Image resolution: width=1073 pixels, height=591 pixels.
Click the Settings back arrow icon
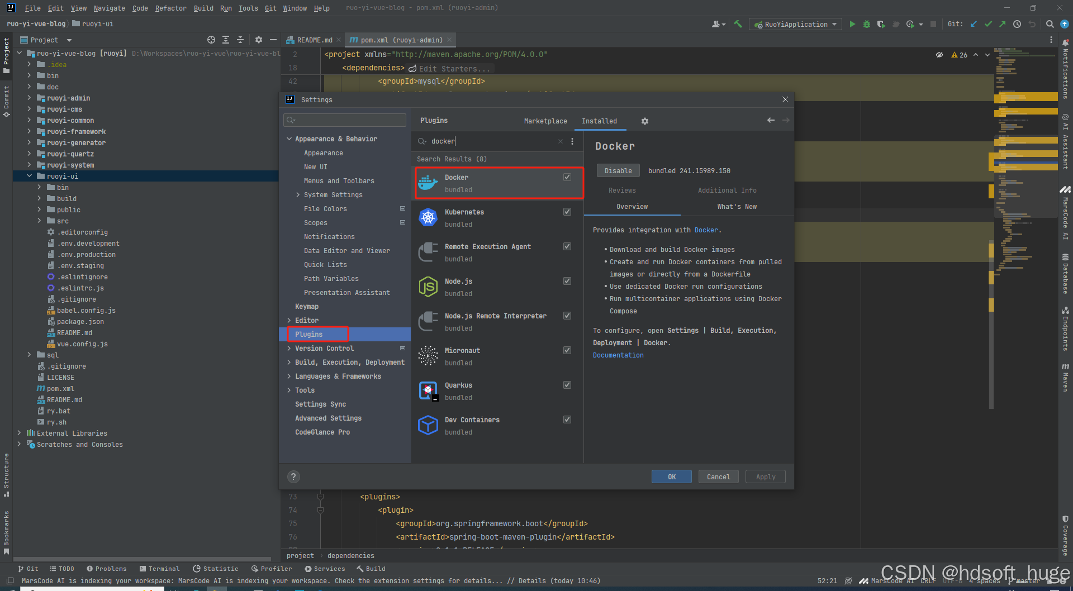point(771,120)
